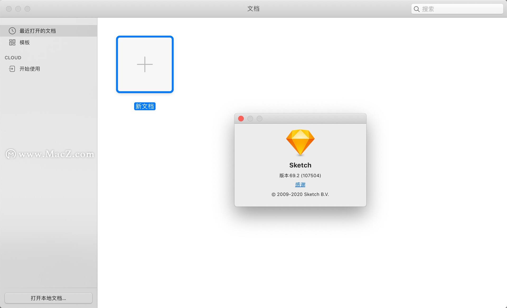
Task: Open the 模板 templates section
Action: tap(49, 42)
